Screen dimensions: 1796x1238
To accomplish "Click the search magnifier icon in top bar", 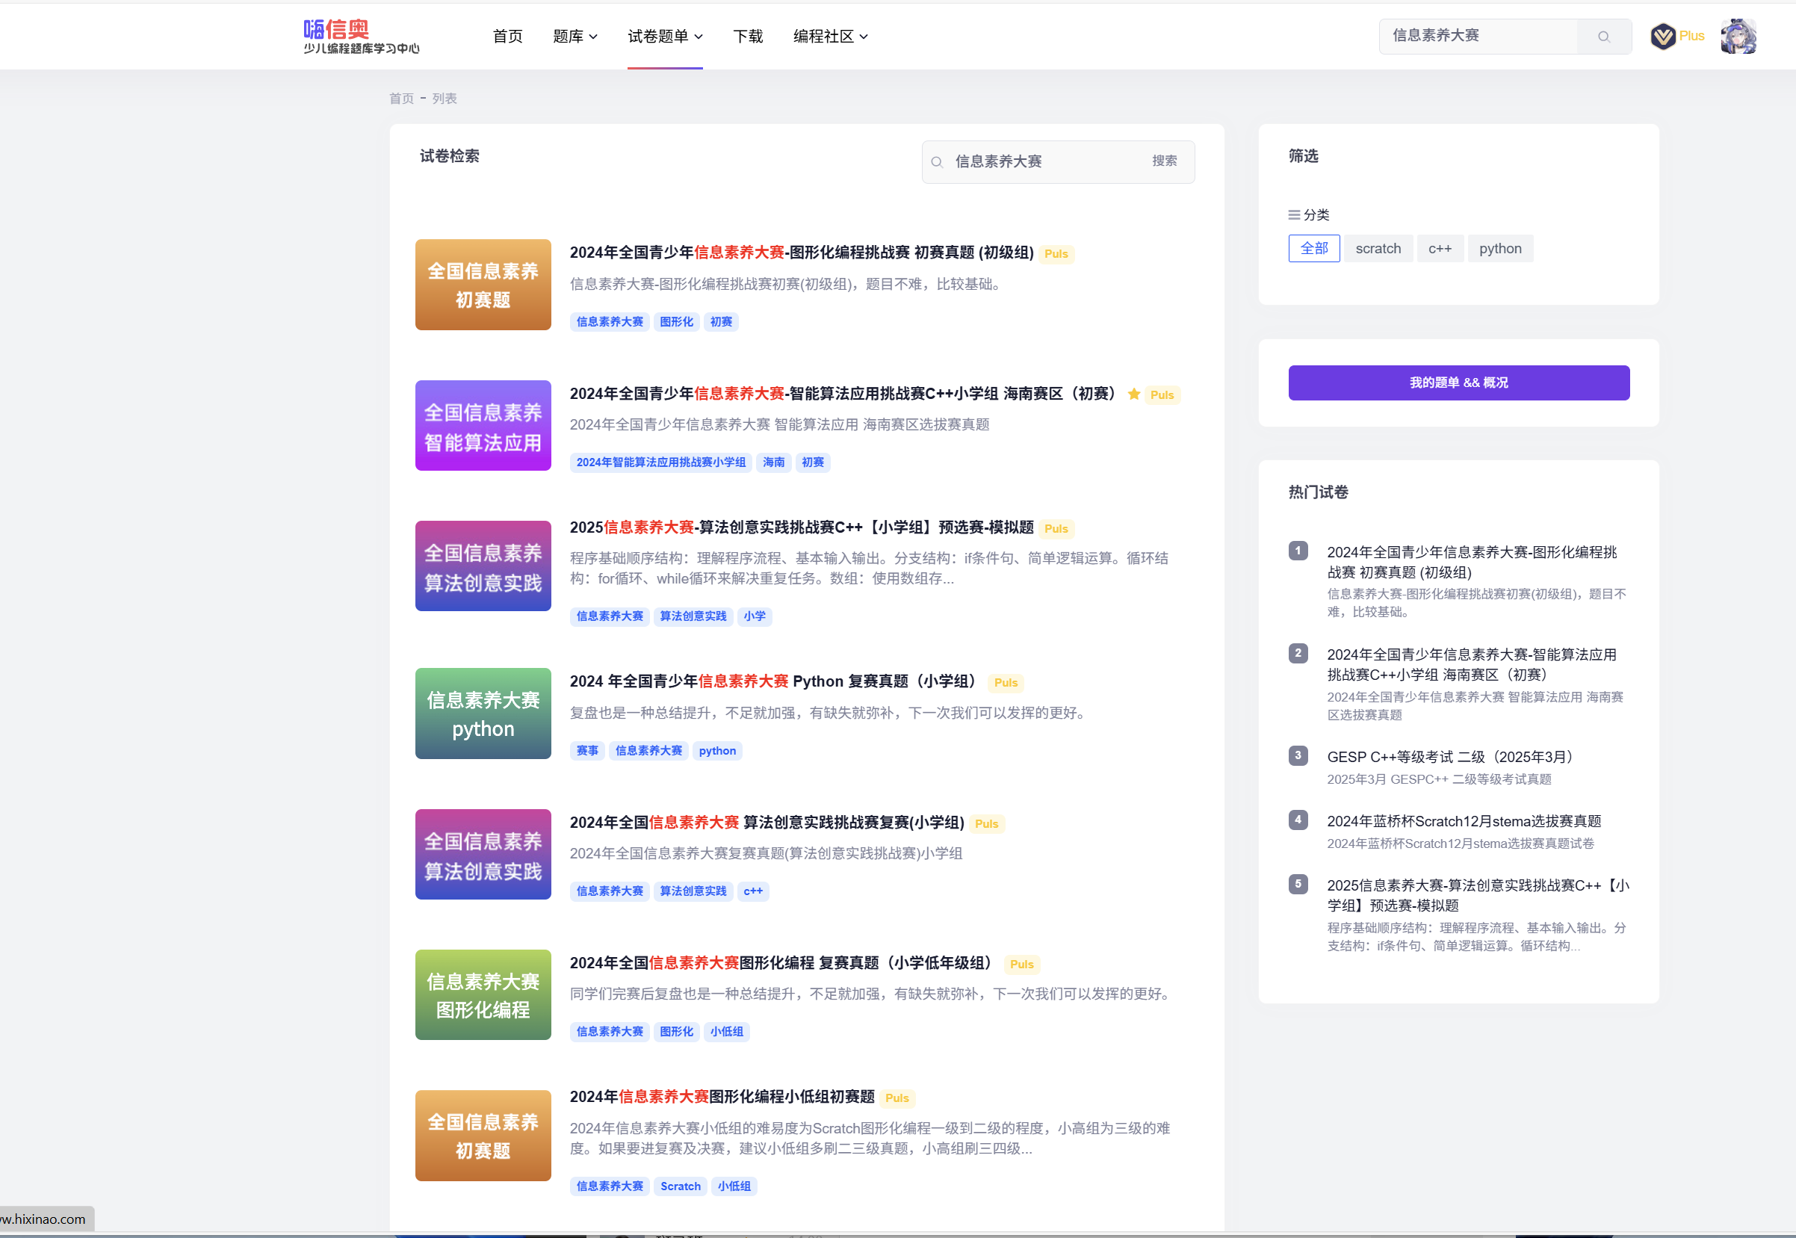I will click(1604, 37).
